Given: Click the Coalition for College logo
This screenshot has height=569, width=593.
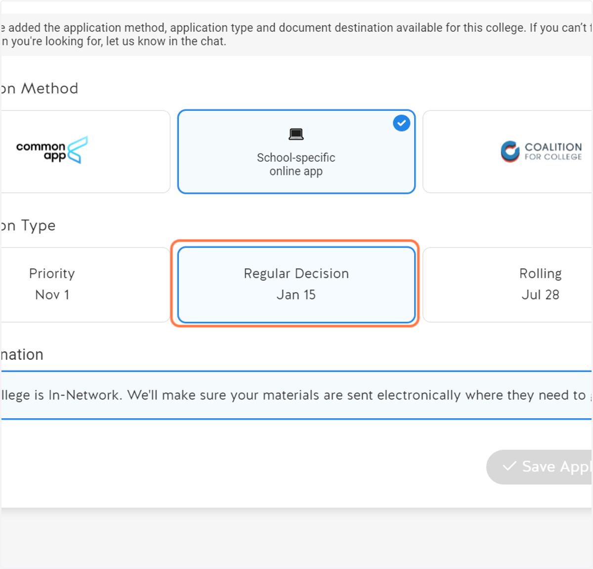Looking at the screenshot, I should [541, 151].
